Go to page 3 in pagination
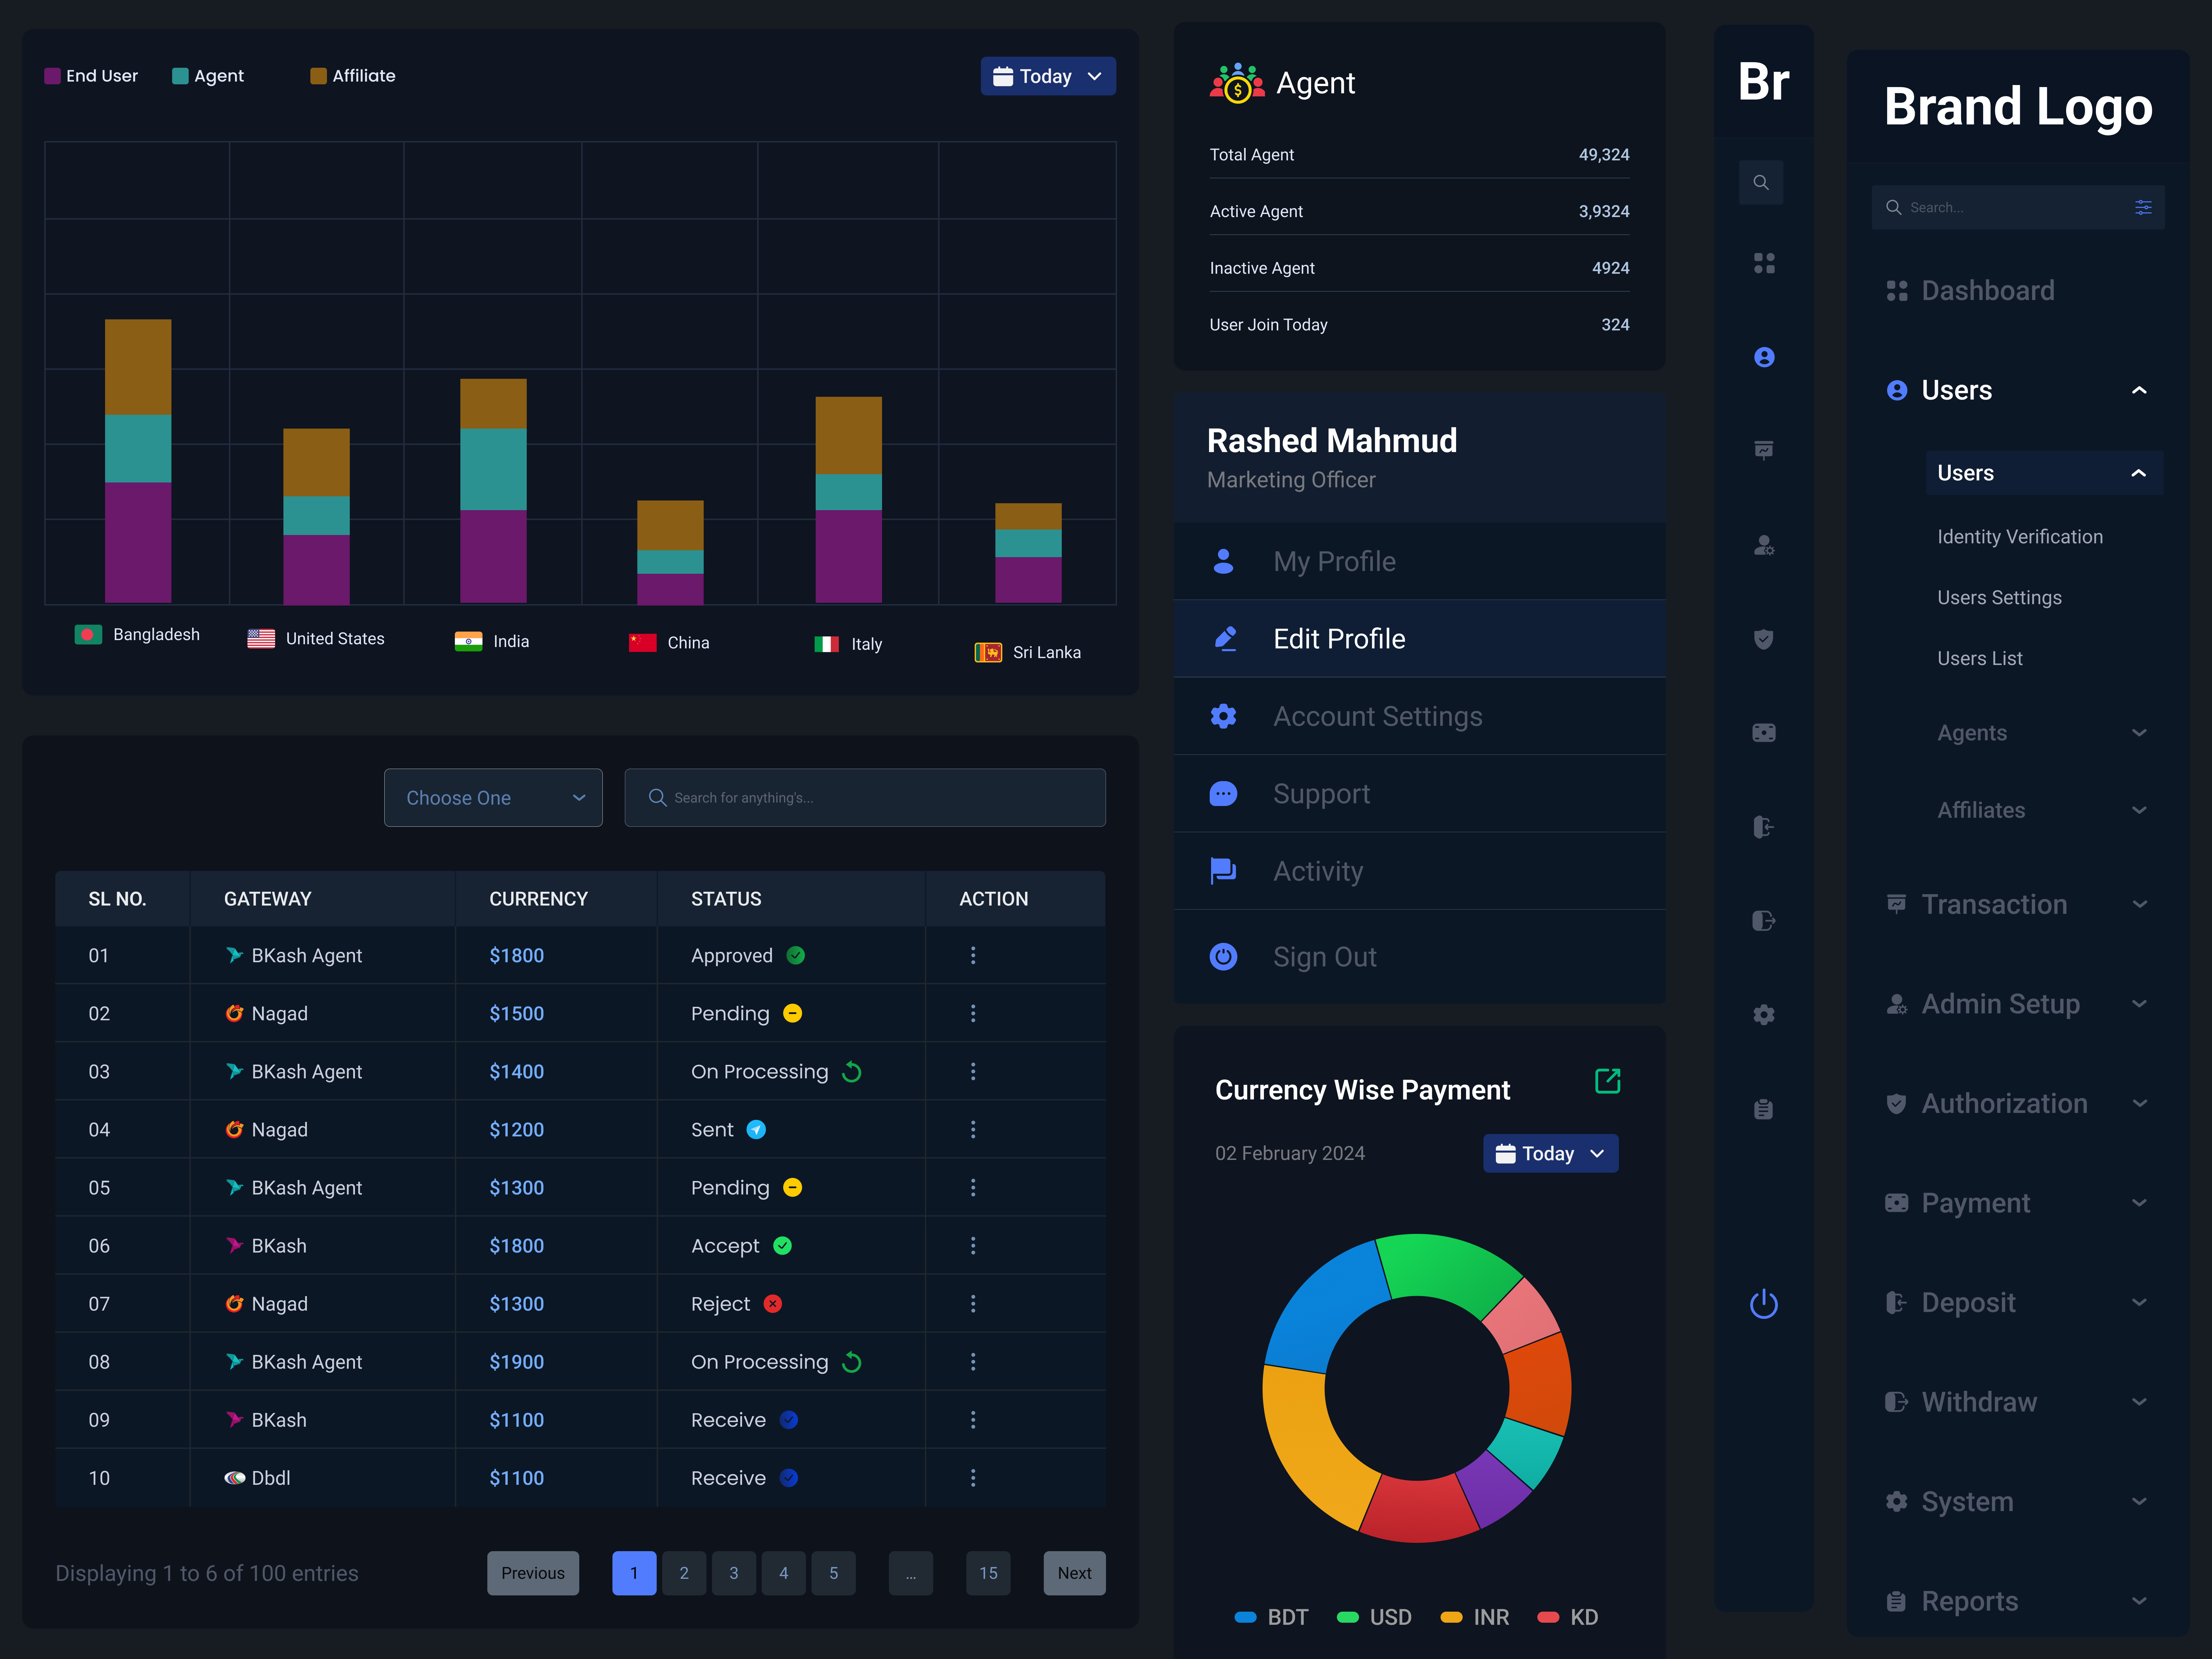 point(734,1573)
